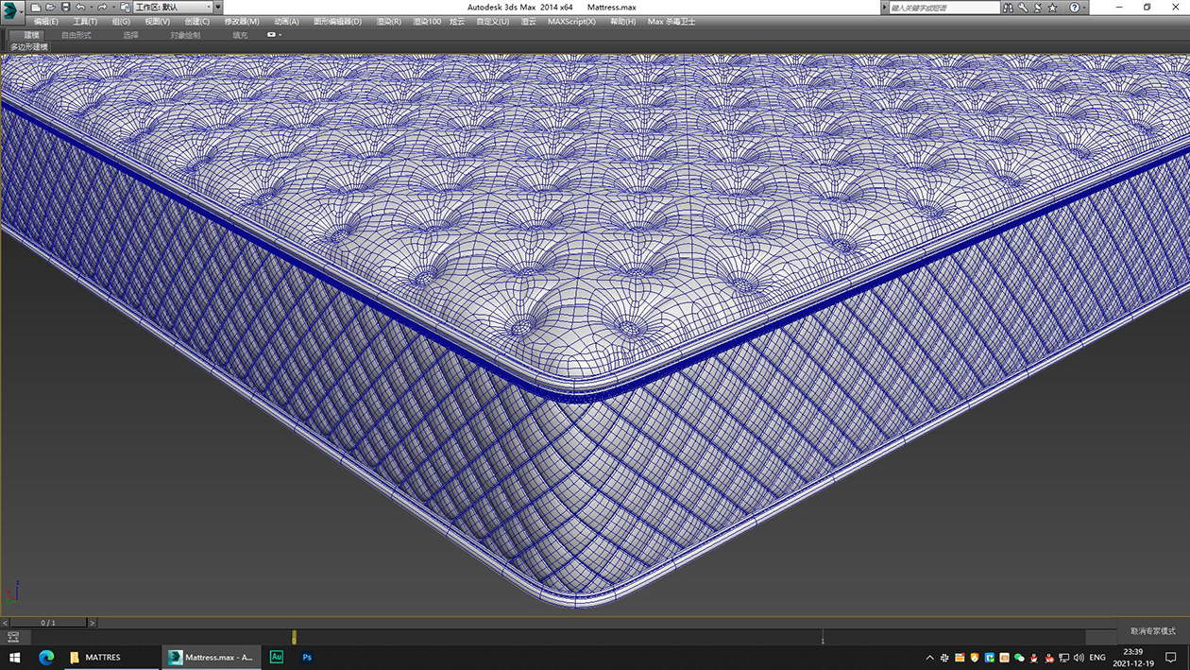This screenshot has height=670, width=1190.
Task: Switch to the 自由形式 ribbon tab
Action: (x=76, y=35)
